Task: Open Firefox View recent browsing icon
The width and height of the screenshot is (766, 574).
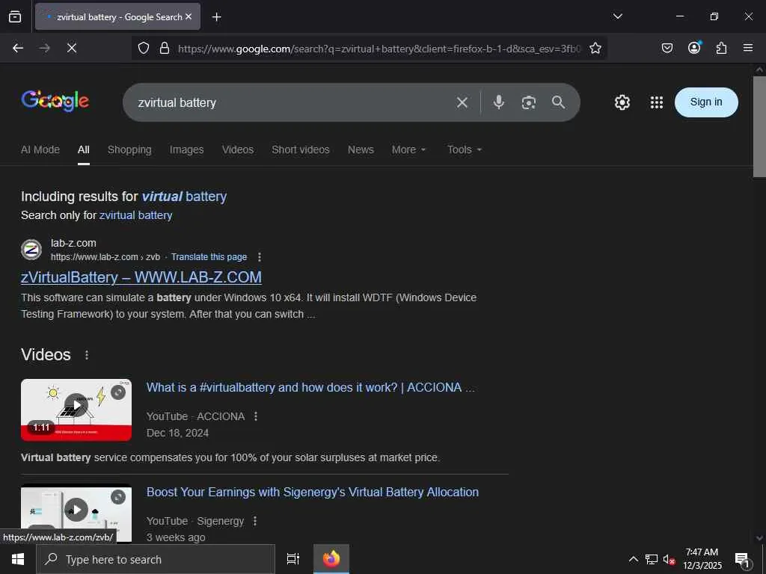Action: tap(15, 16)
